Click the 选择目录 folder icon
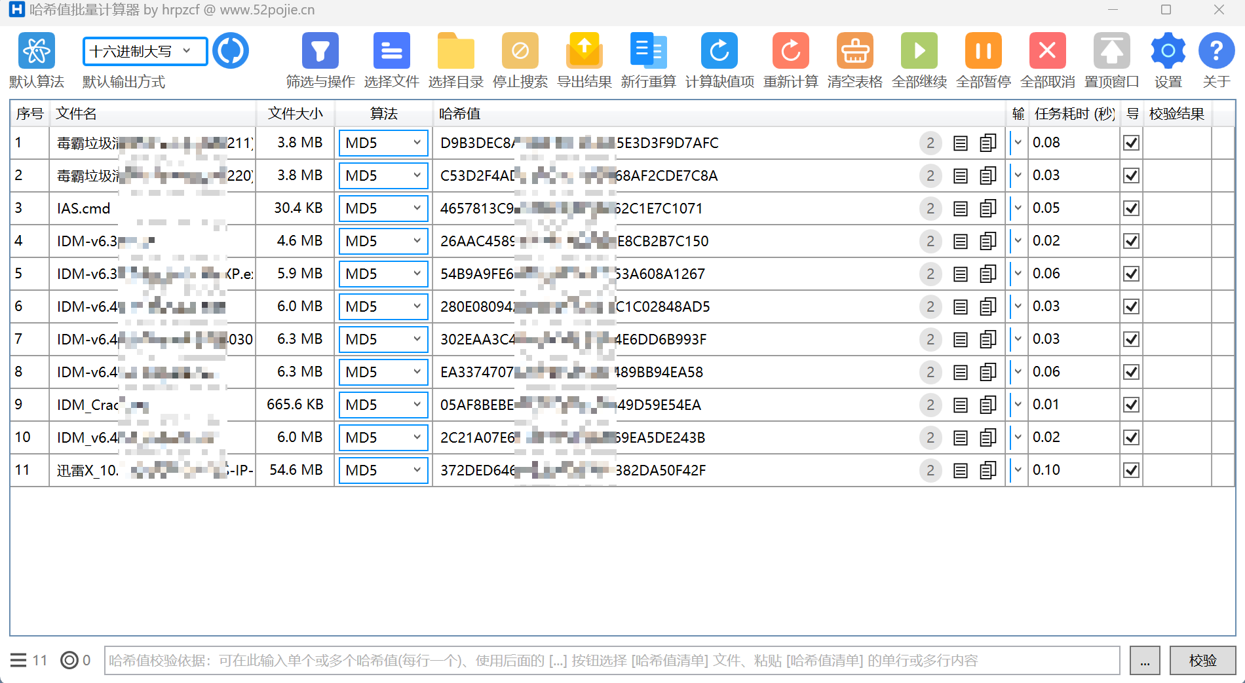1245x683 pixels. 455,51
